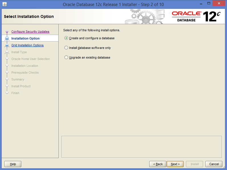
Task: Select Create and configure a database option
Action: pos(89,38)
